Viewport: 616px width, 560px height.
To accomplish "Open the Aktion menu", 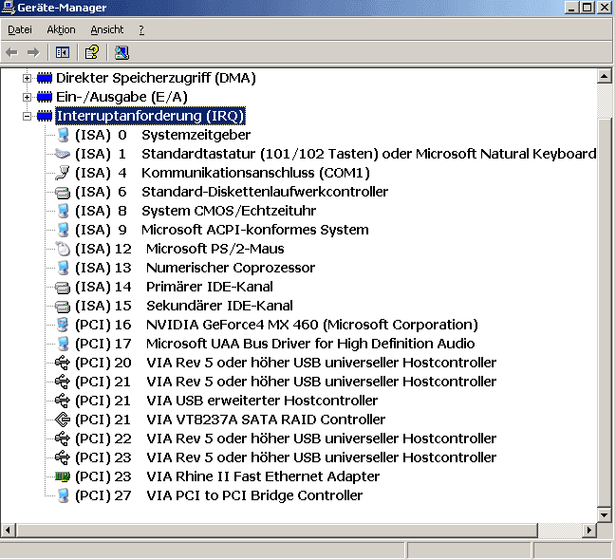I will click(61, 30).
